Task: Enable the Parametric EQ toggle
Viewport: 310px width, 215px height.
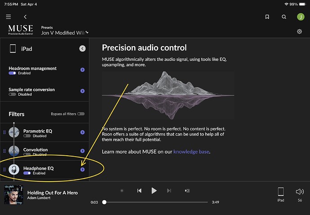Action: click(x=27, y=136)
